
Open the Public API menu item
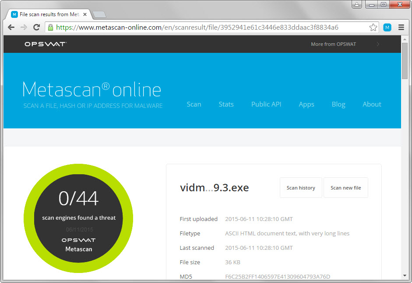click(x=266, y=104)
